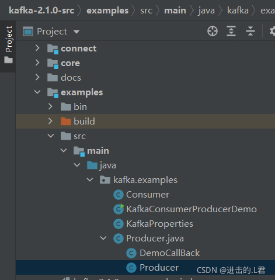
Task: Click java in the breadcrumb bar
Action: coord(206,11)
